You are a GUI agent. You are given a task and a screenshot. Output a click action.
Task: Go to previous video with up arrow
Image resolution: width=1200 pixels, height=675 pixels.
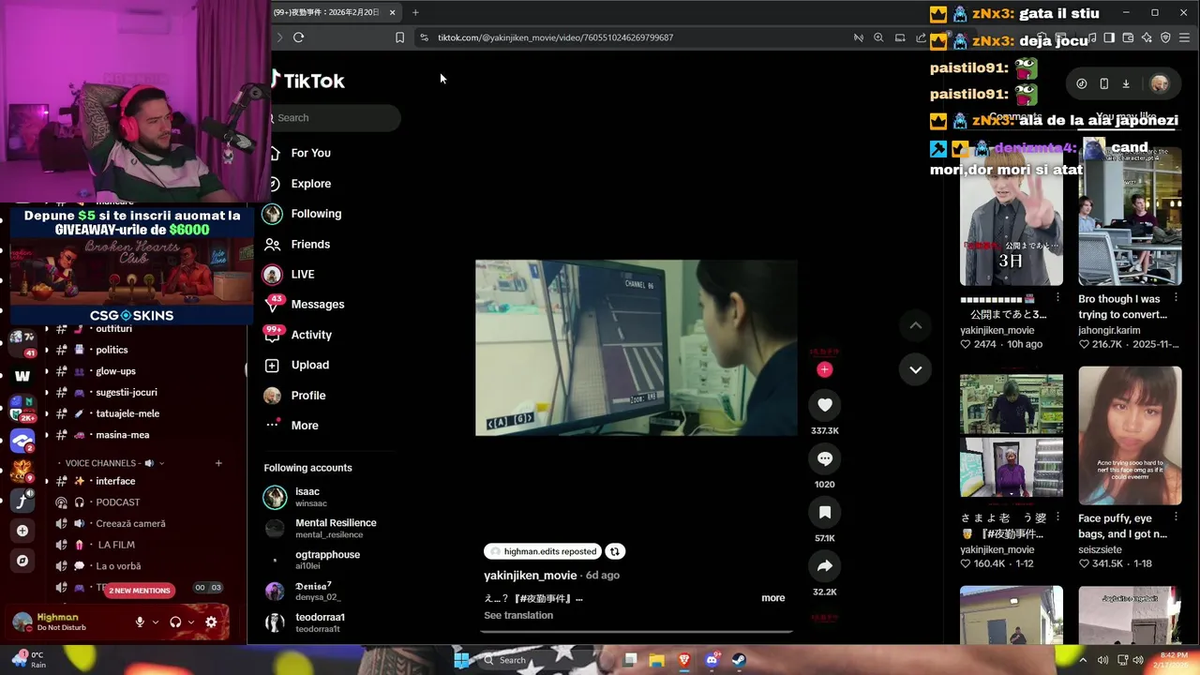916,325
